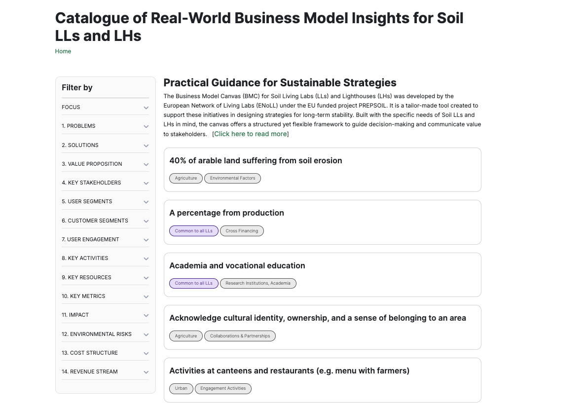Click the Urban tag
The height and width of the screenshot is (407, 587).
point(181,389)
